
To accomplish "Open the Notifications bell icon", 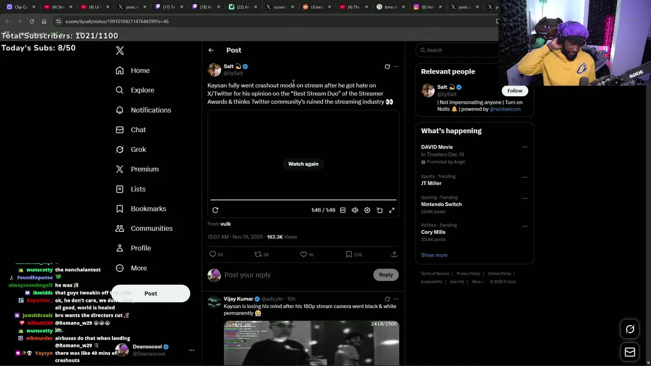I will point(120,110).
